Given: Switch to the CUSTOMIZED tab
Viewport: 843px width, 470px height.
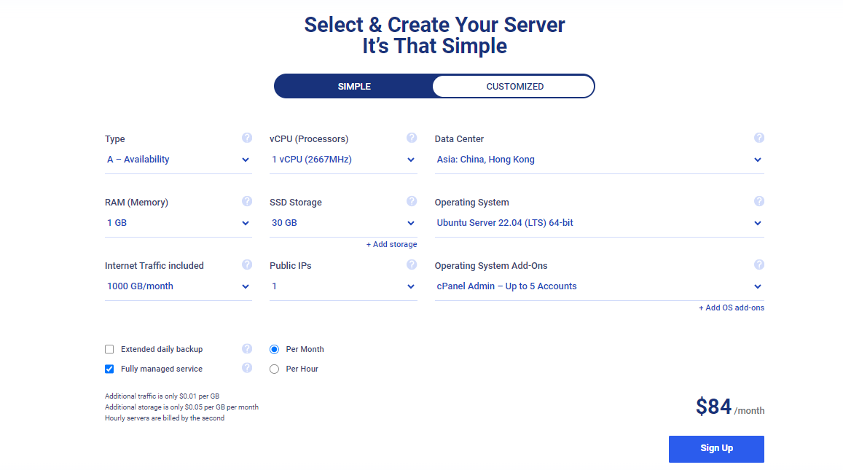Looking at the screenshot, I should (514, 86).
